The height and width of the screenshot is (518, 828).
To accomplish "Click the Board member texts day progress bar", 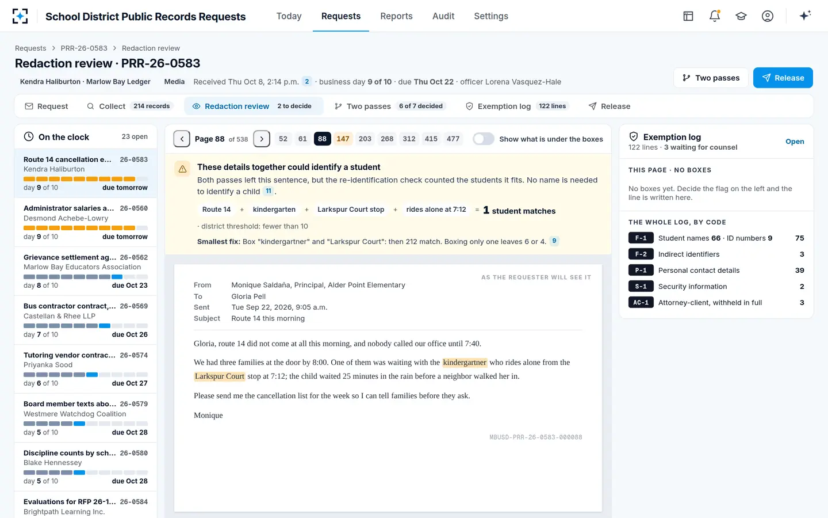I will (x=86, y=424).
